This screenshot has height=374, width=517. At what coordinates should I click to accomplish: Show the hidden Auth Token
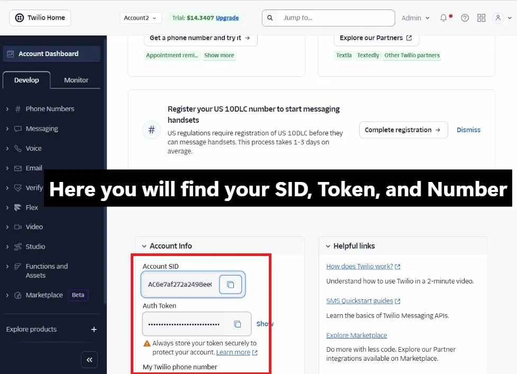(x=265, y=324)
